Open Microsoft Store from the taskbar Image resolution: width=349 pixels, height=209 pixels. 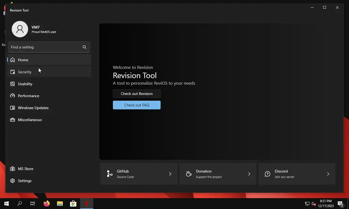click(73, 204)
